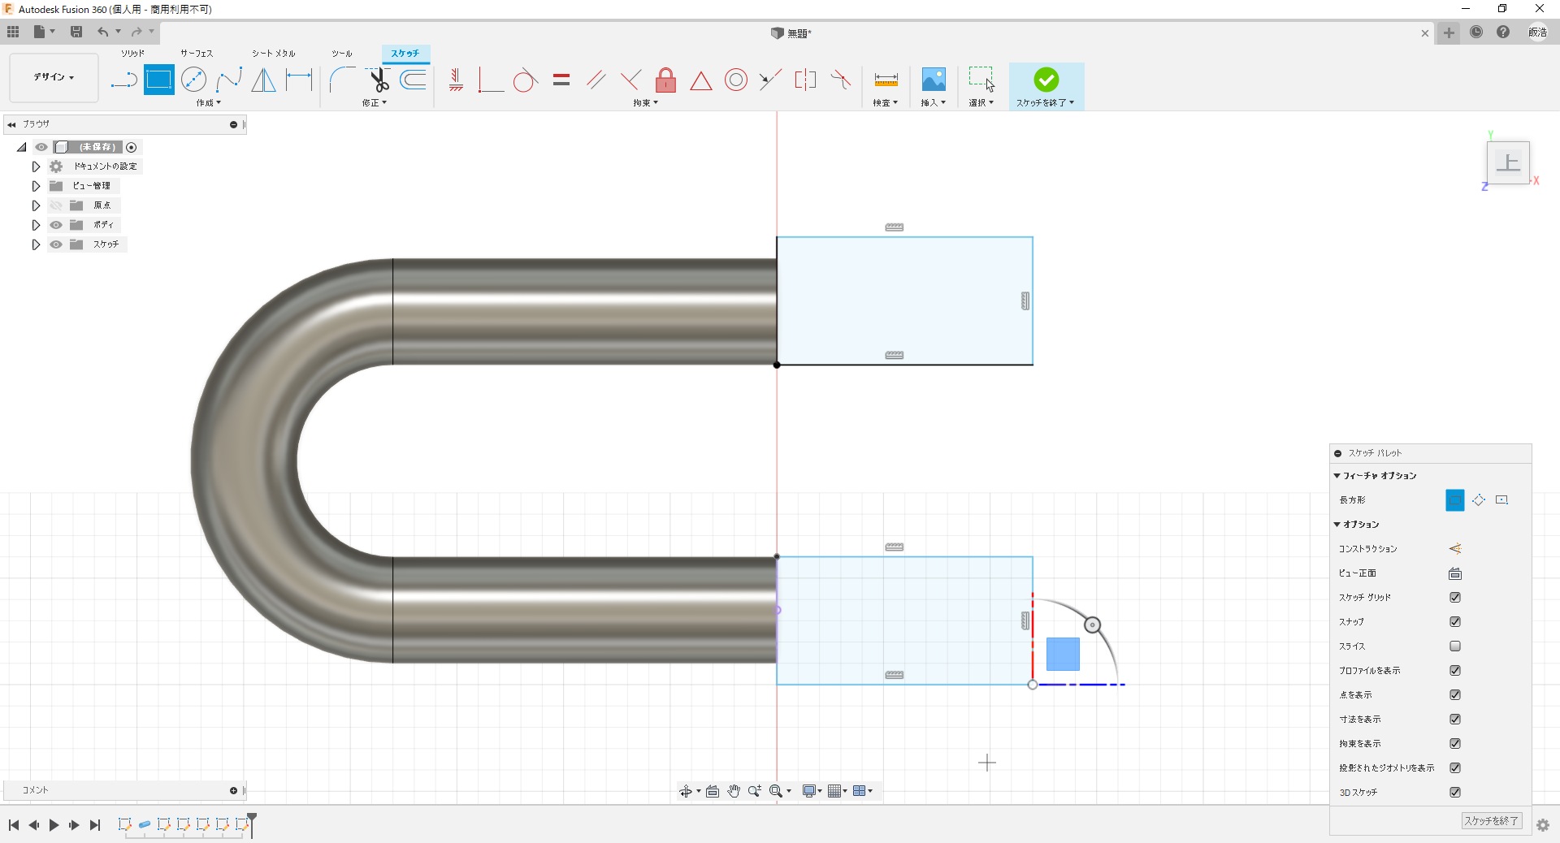
Task: Click the Insert image icon
Action: coord(934,80)
